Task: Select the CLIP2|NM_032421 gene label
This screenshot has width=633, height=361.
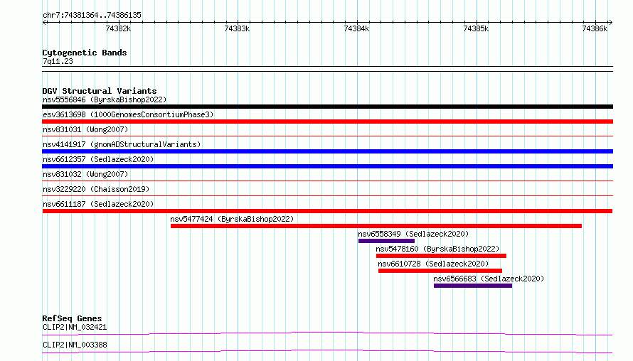Action: click(75, 327)
